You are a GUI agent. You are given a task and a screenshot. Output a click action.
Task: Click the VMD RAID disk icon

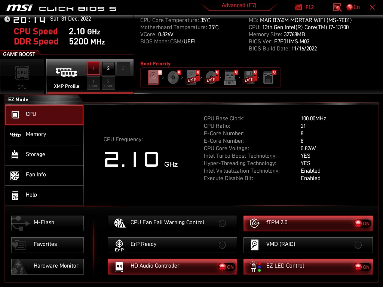point(254,245)
